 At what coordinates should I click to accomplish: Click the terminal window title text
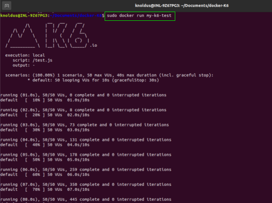181,5
